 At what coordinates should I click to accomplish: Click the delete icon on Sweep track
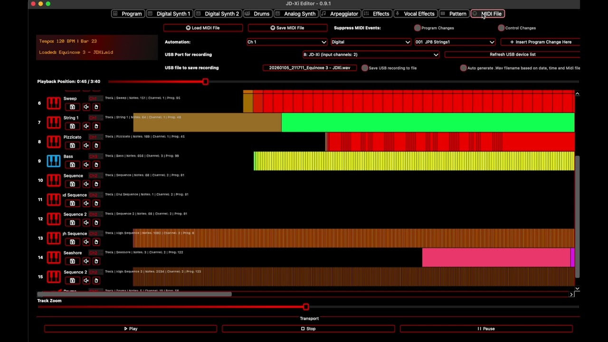96,107
